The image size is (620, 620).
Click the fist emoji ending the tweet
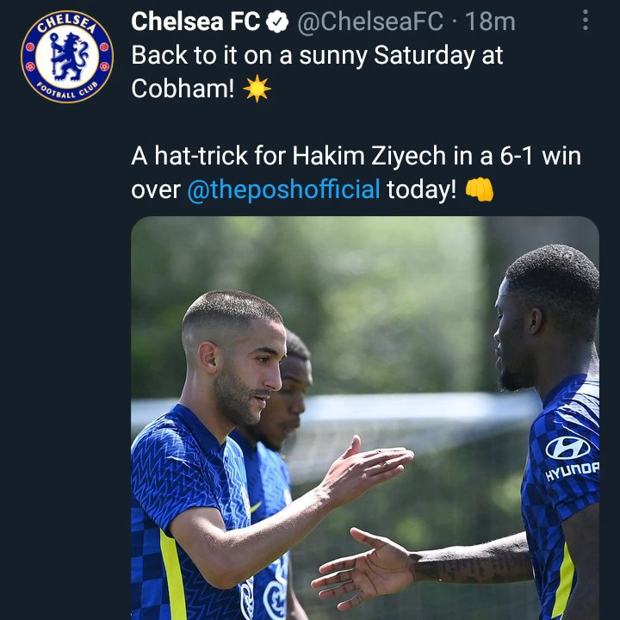pos(480,189)
